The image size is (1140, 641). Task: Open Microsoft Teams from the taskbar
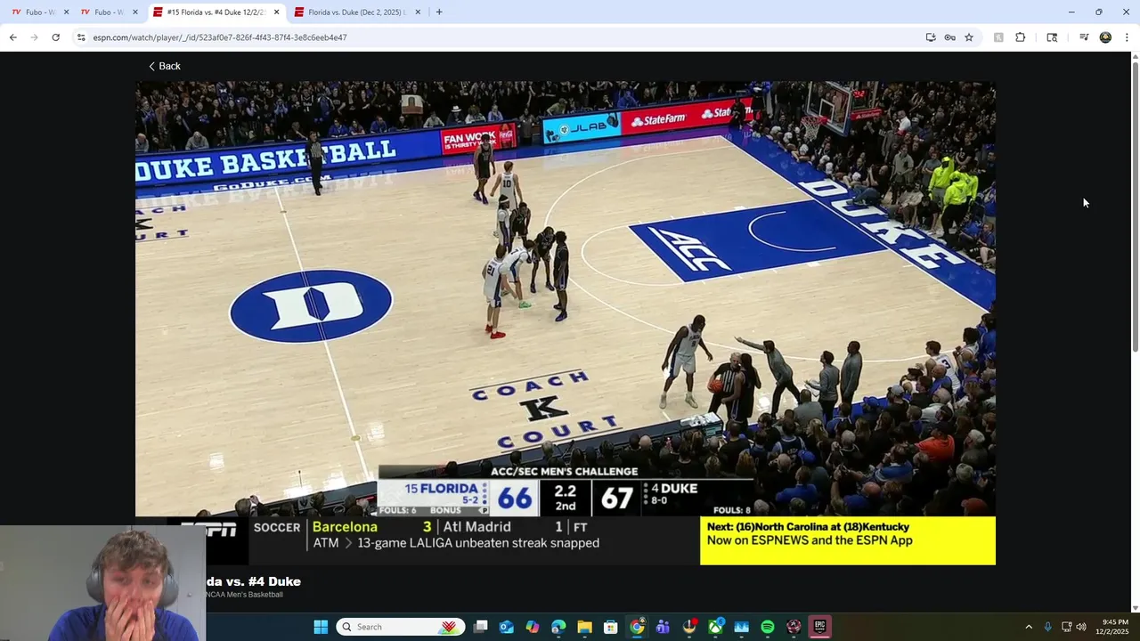pos(663,627)
